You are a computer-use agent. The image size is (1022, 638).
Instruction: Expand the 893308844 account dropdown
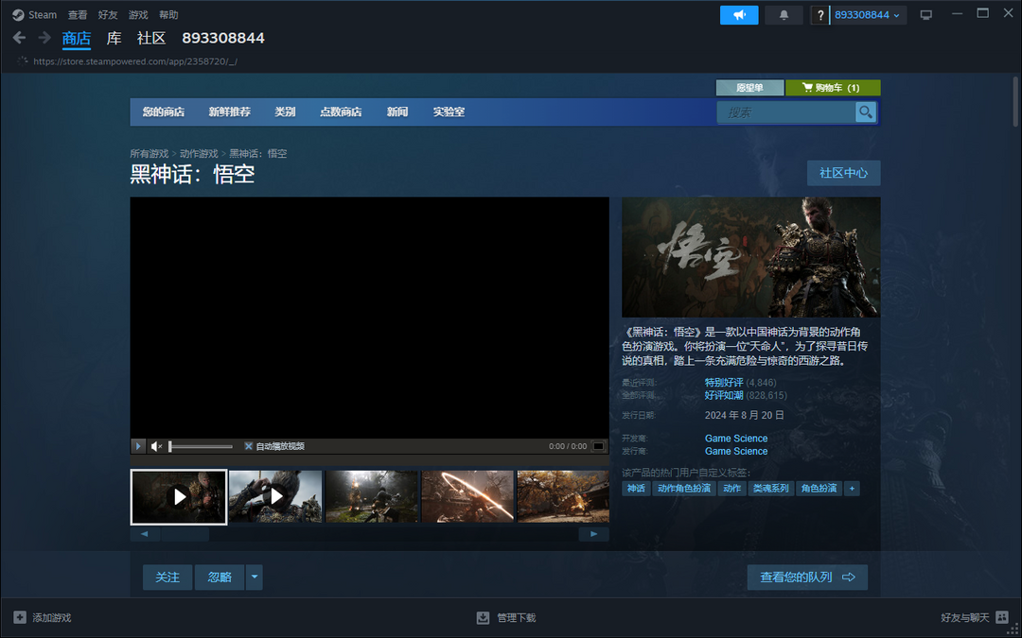click(x=867, y=15)
